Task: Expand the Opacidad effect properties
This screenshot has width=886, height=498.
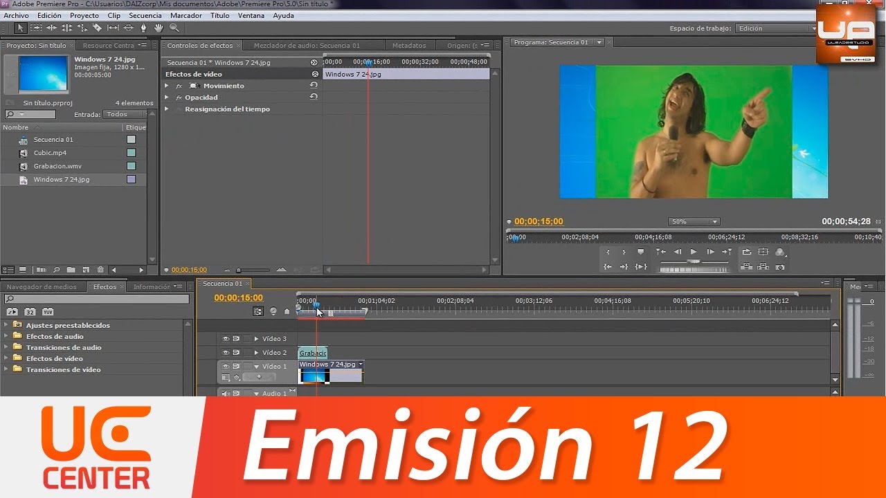Action: (x=166, y=98)
